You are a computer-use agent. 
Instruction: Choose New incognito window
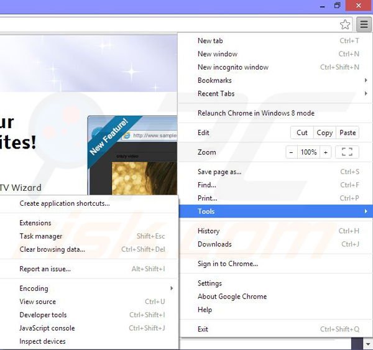click(x=275, y=67)
